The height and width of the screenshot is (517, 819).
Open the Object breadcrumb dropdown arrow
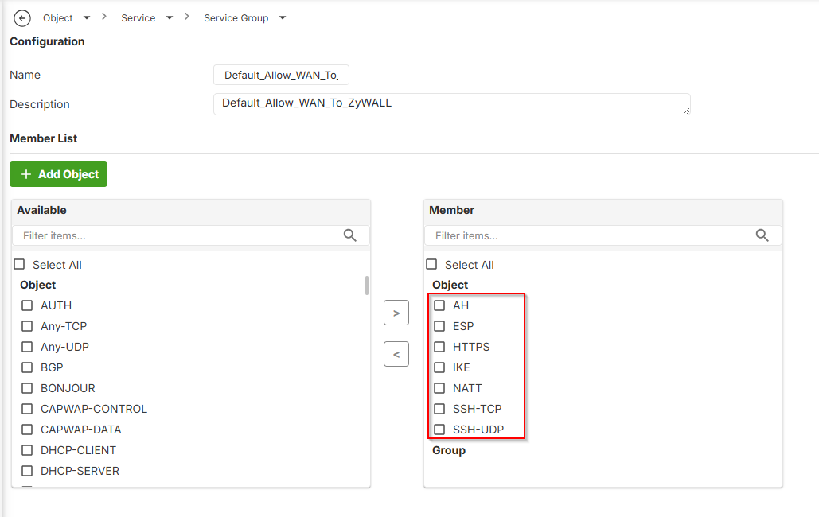pyautogui.click(x=87, y=18)
